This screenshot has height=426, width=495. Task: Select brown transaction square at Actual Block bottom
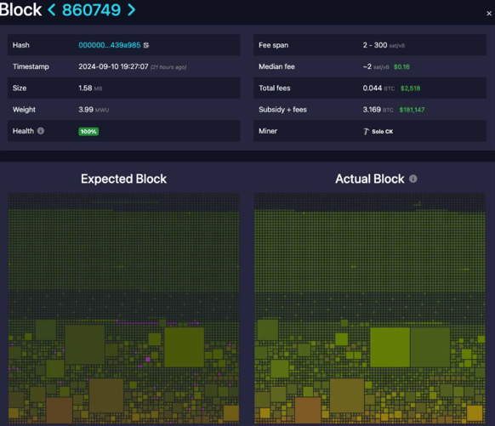tap(308, 410)
